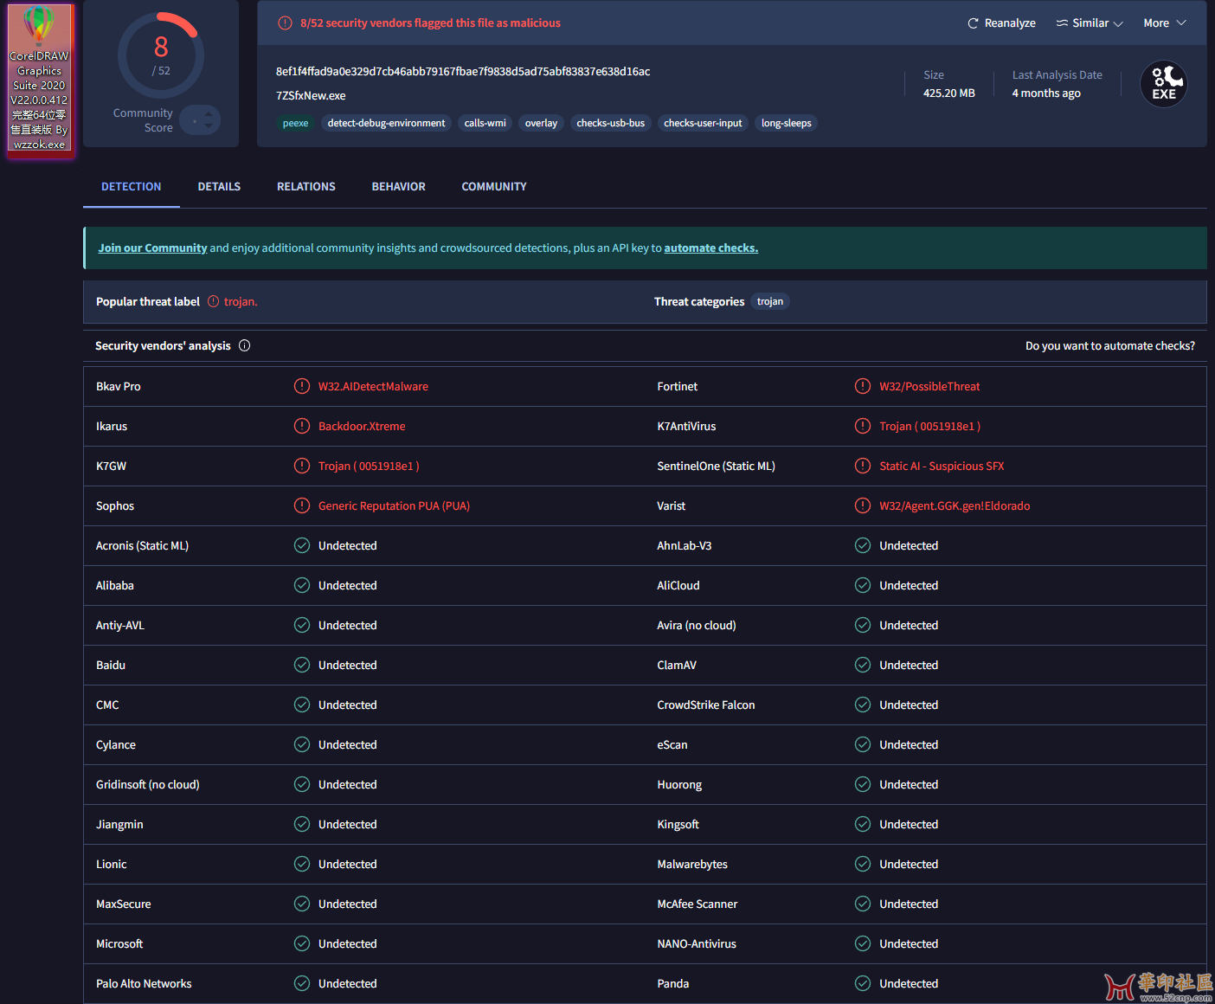Toggle the Community Score vote control

[201, 120]
